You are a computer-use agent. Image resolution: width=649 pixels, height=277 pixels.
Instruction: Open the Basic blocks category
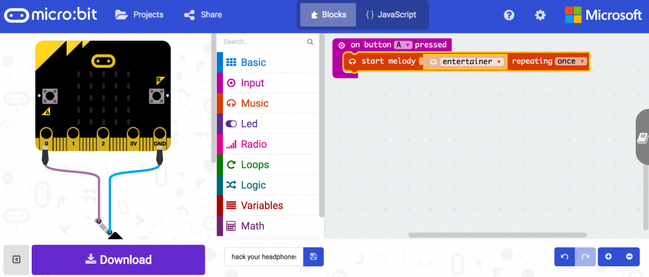[253, 62]
